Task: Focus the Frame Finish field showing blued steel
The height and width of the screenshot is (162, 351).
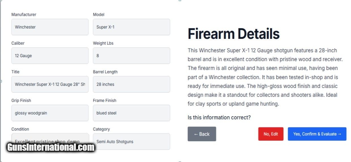Action: 131,113
